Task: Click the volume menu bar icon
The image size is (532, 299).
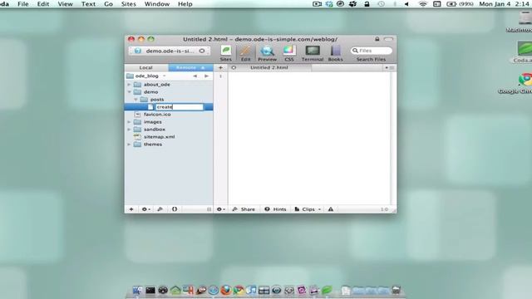Action: point(406,4)
